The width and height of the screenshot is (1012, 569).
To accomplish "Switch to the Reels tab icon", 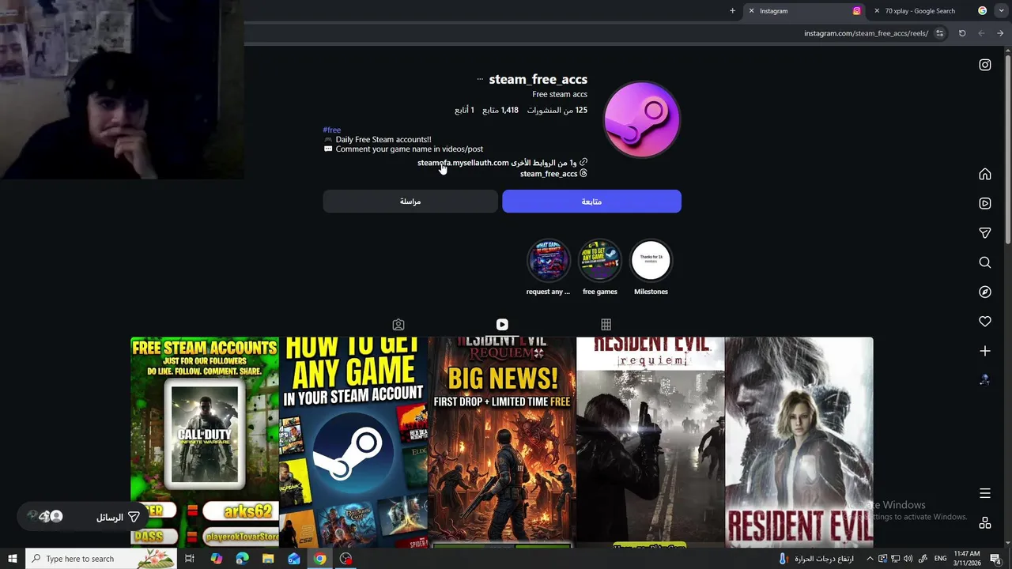I will (x=502, y=325).
